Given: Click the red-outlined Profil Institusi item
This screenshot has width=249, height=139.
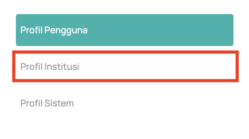Looking at the screenshot, I should (x=126, y=66).
